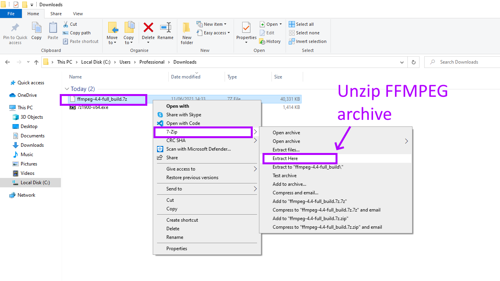
Task: Refresh the Downloads folder view
Action: pyautogui.click(x=413, y=62)
